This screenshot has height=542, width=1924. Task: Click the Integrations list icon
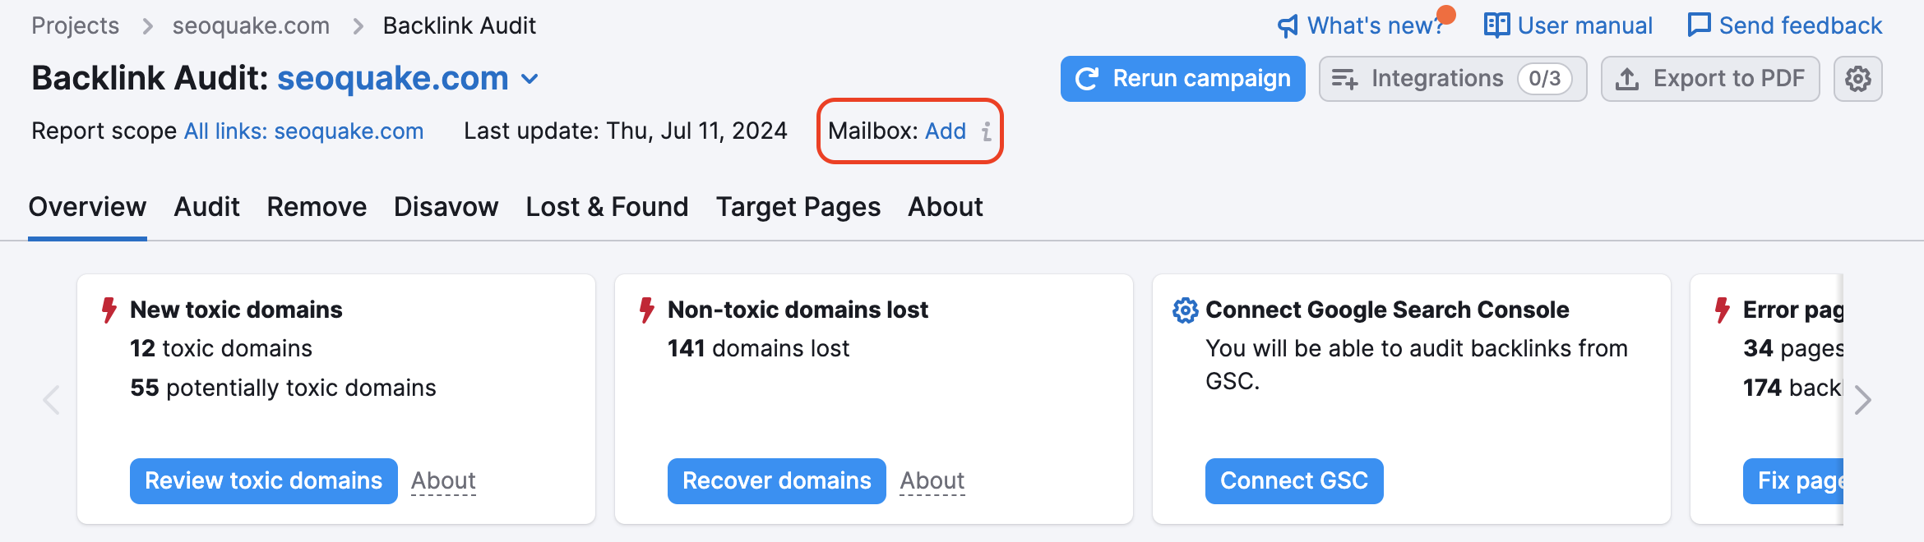tap(1343, 79)
